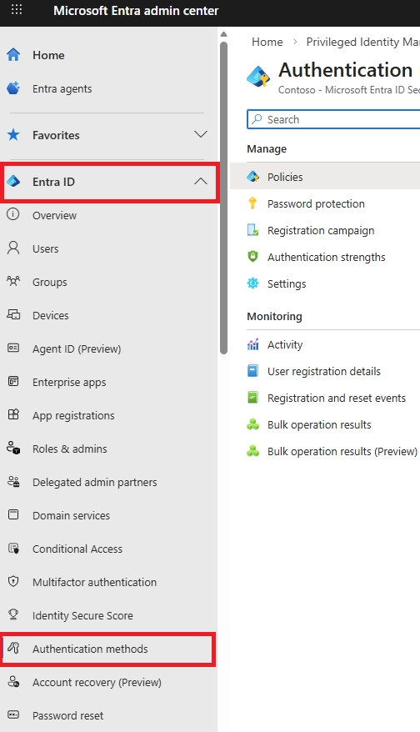Open User registration details

coord(325,371)
